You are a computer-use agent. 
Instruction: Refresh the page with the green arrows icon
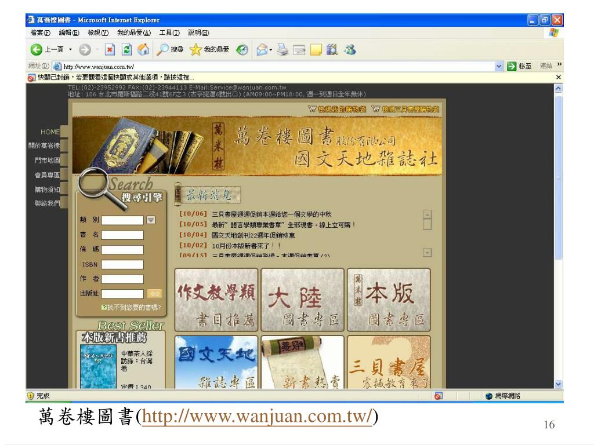[x=126, y=50]
